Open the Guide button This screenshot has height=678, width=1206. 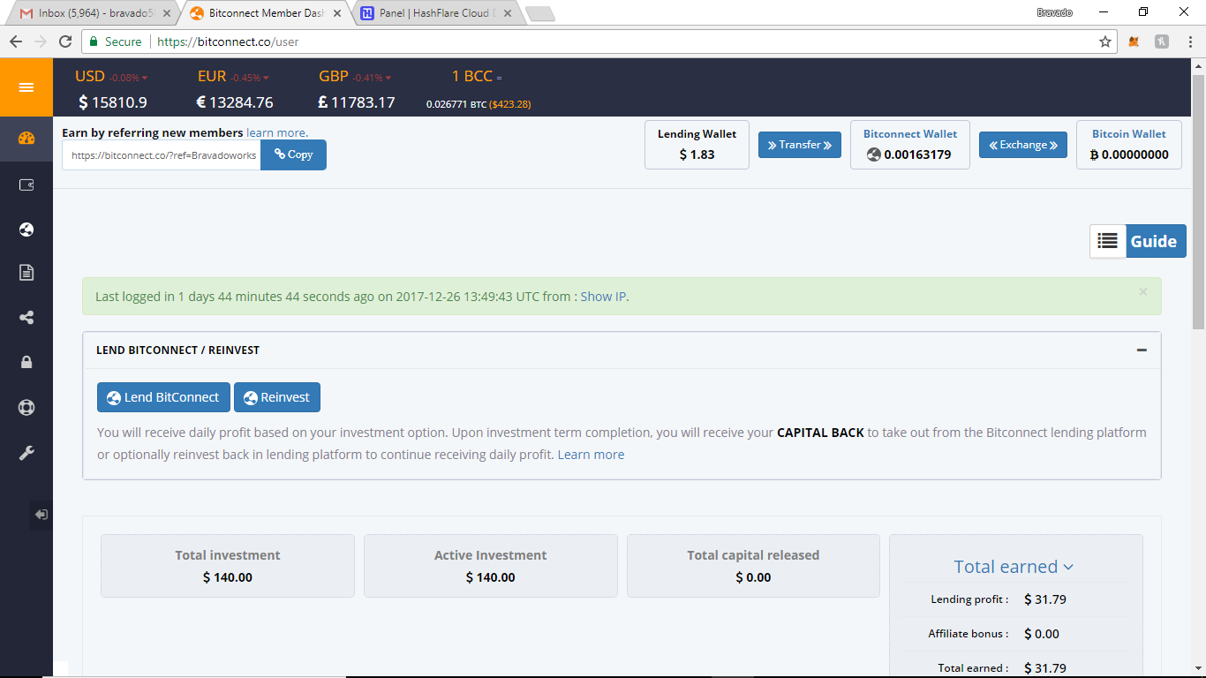tap(1156, 241)
